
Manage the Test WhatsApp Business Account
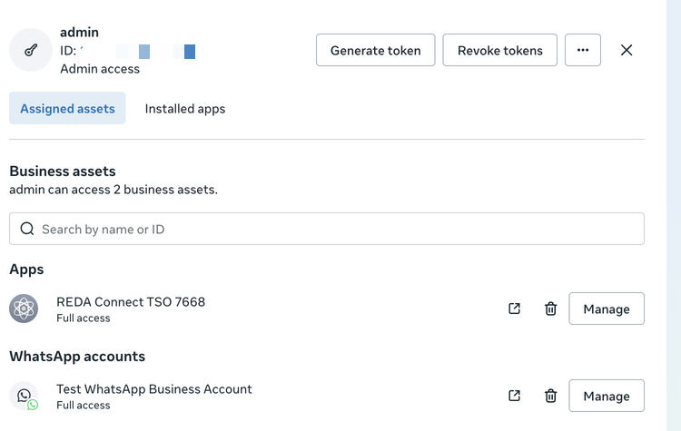tap(607, 396)
